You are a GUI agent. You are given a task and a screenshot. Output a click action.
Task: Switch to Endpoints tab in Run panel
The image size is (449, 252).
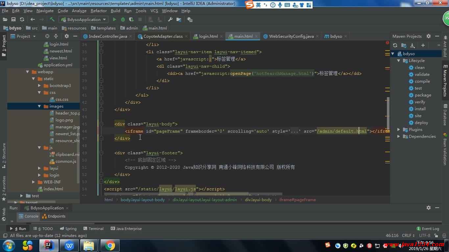coord(54,216)
